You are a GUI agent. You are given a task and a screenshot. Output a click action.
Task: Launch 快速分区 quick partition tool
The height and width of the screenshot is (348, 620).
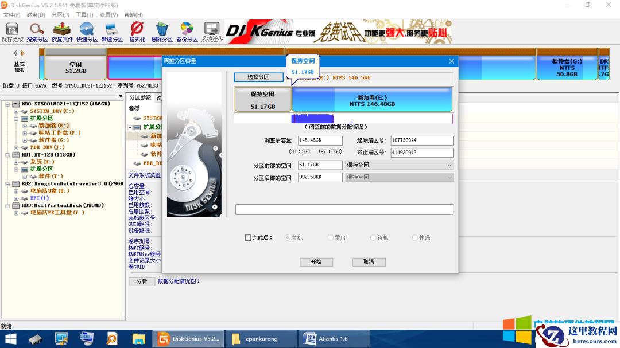[x=86, y=32]
